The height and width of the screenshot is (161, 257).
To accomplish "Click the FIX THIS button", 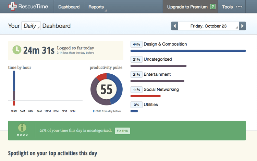I will (x=122, y=131).
